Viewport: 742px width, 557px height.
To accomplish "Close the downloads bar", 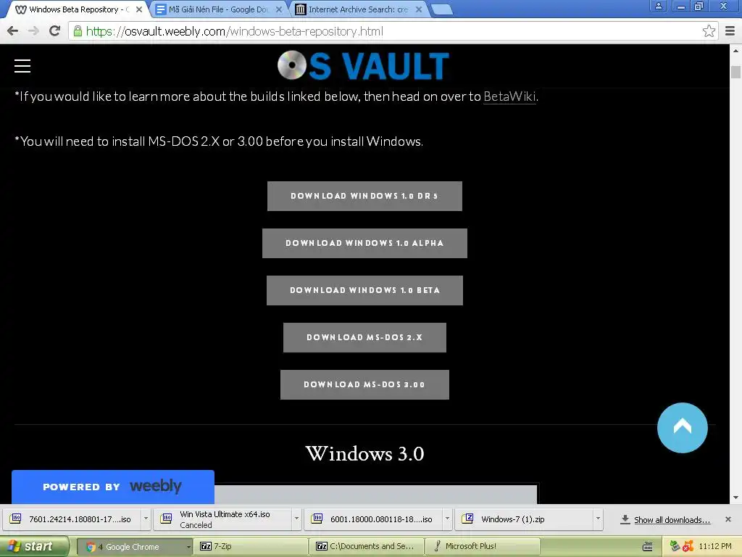I will click(x=728, y=519).
